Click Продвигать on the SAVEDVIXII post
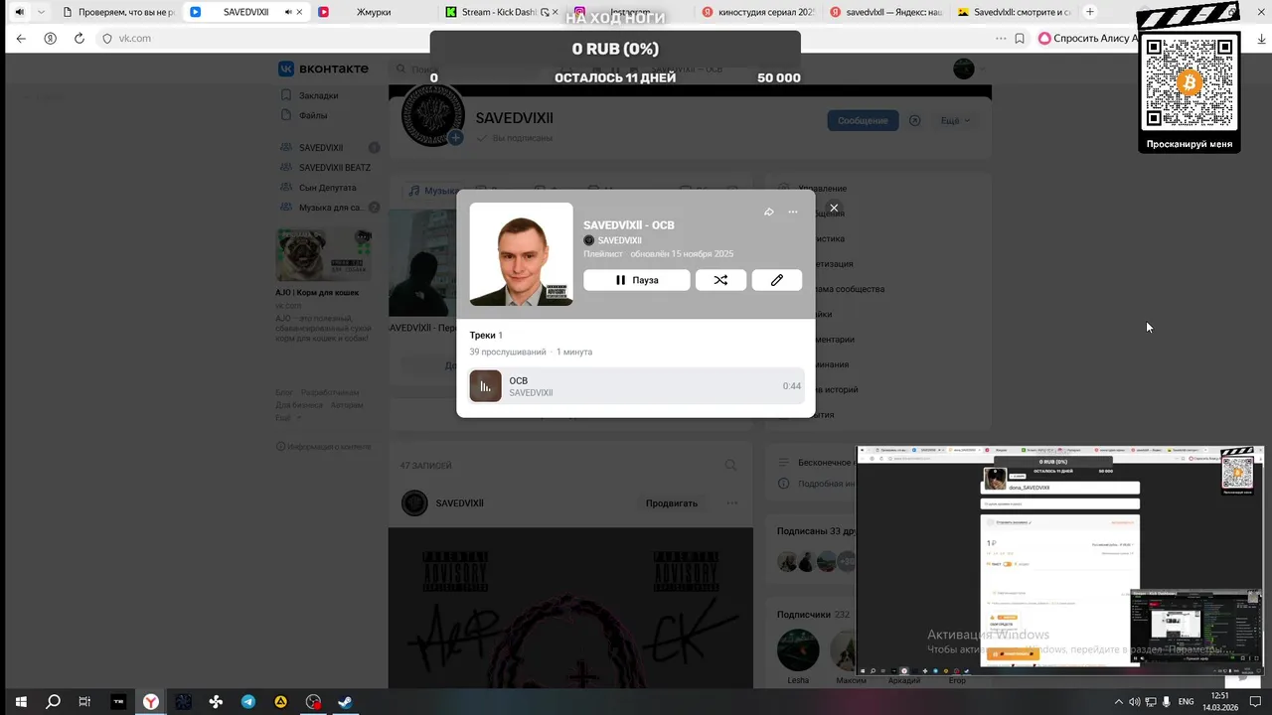1272x715 pixels. [x=672, y=503]
